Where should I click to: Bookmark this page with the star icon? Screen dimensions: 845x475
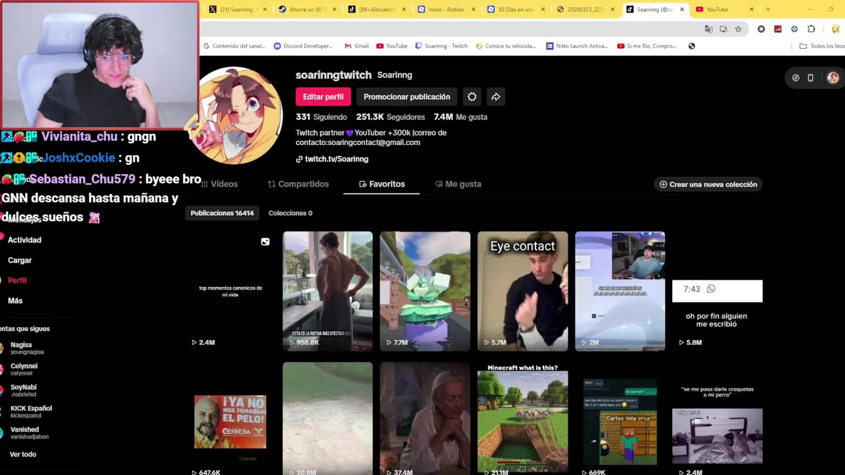coord(738,29)
